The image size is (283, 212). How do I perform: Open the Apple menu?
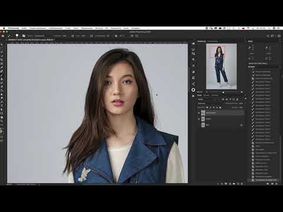(4, 28)
